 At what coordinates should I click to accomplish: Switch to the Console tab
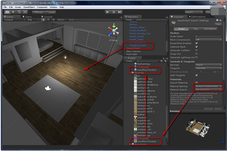(47, 17)
